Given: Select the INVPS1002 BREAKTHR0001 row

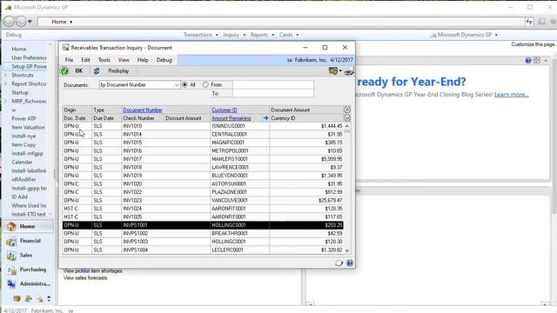Looking at the screenshot, I should point(203,233).
